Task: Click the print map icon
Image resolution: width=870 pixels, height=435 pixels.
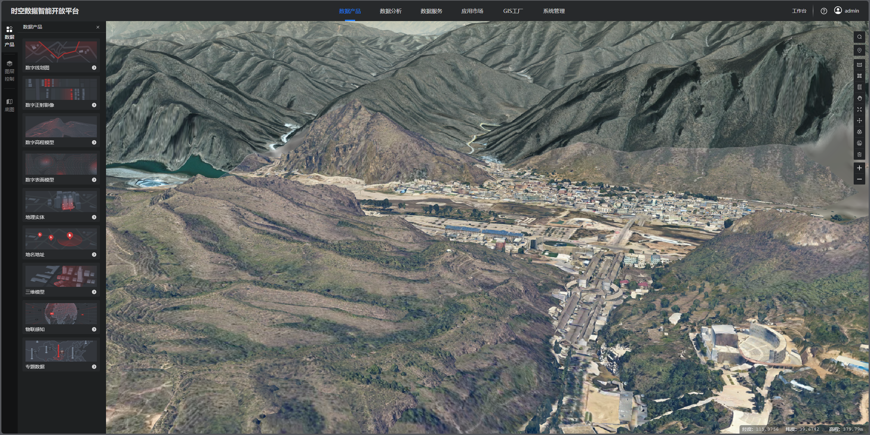Action: [859, 143]
